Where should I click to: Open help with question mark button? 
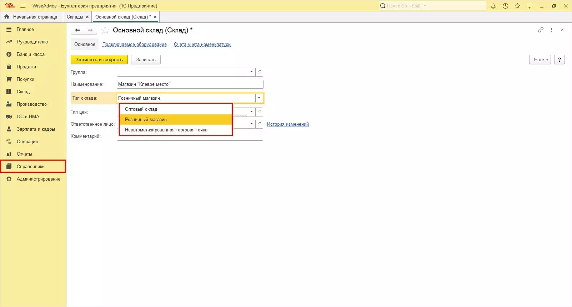560,59
